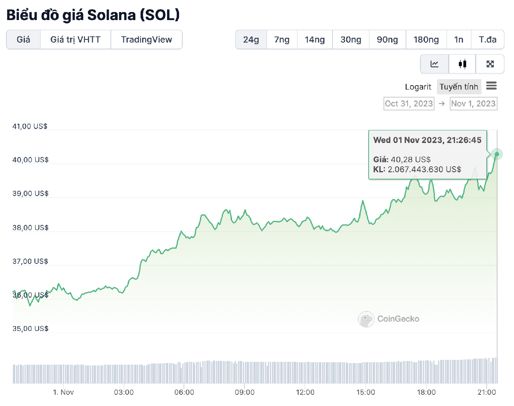Switch scale to Tuyến tính
The height and width of the screenshot is (406, 514).
[459, 87]
